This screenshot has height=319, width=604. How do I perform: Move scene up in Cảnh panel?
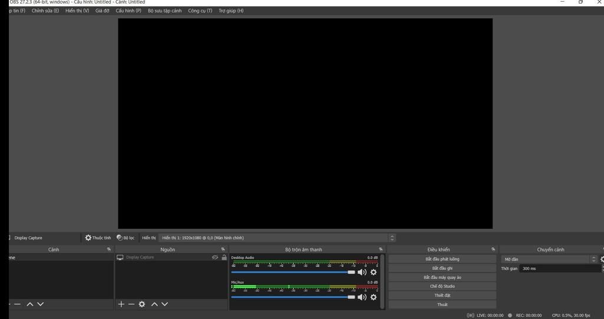click(x=30, y=304)
